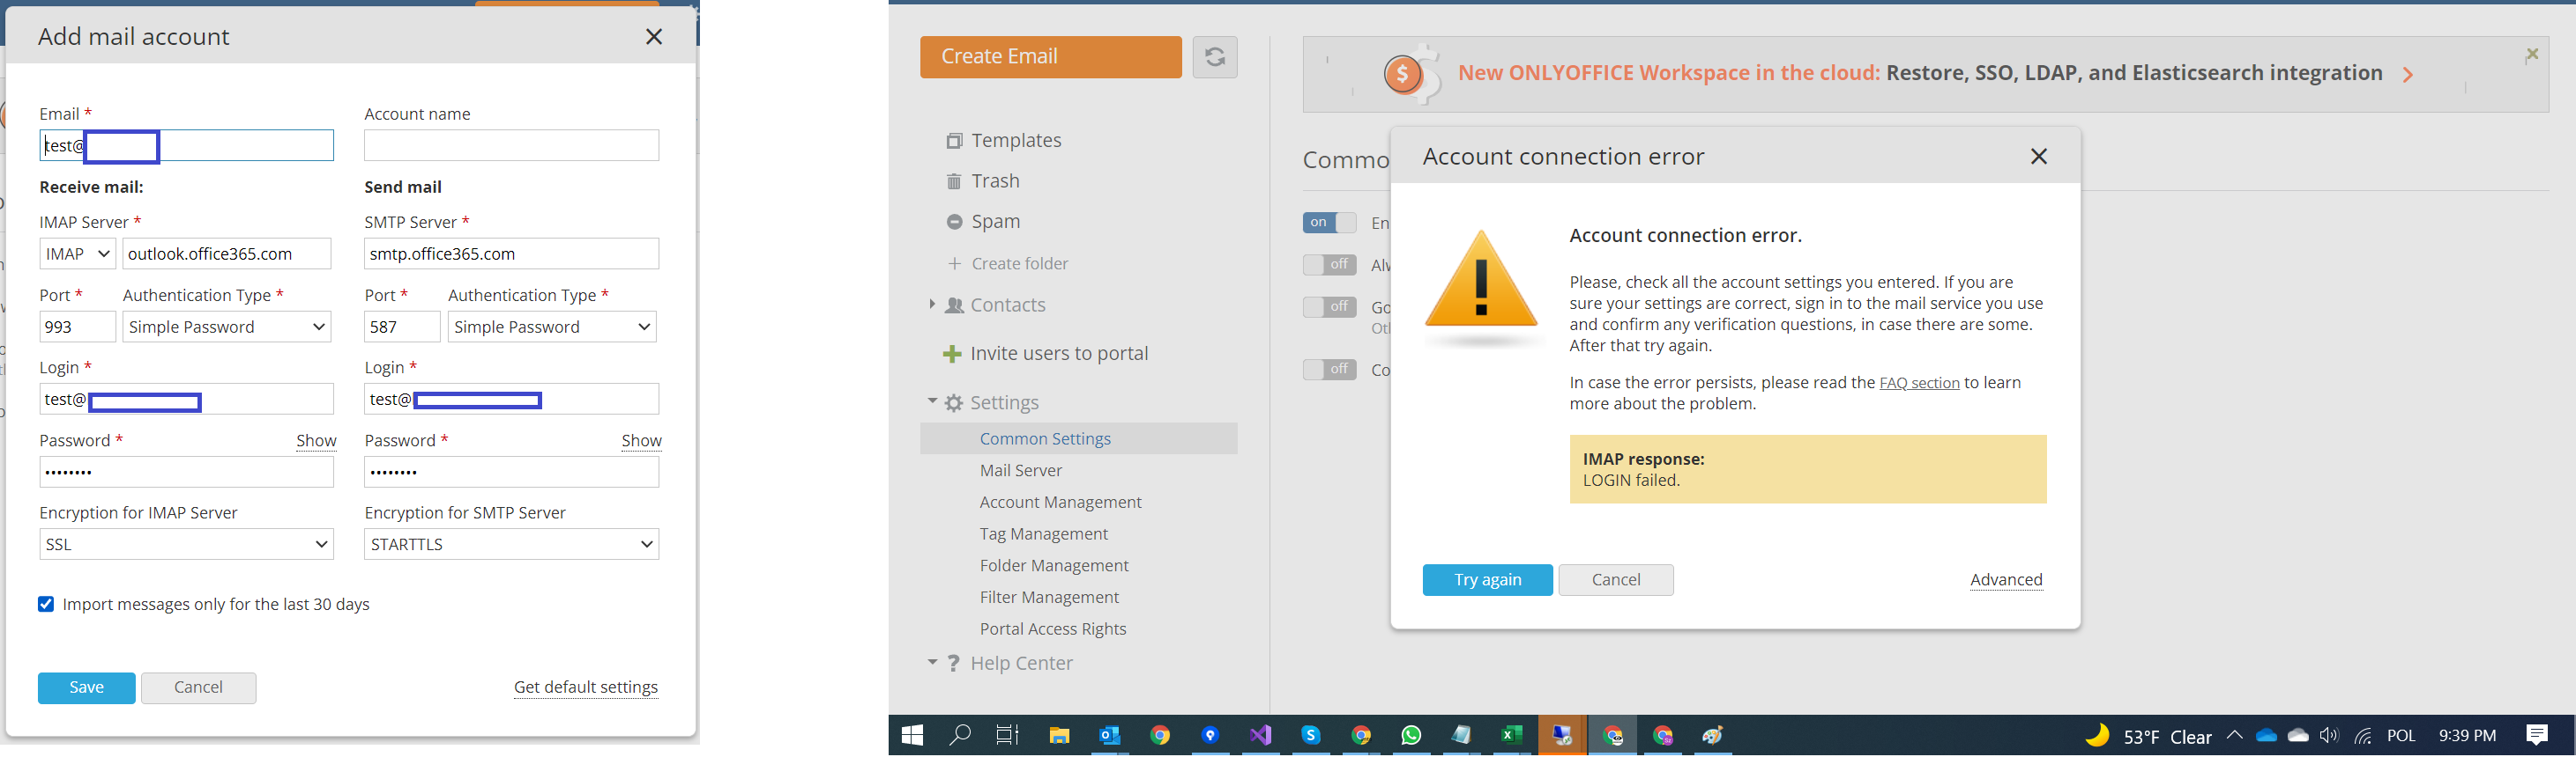Open the Templates folder icon
This screenshot has width=2576, height=757.
[x=954, y=141]
